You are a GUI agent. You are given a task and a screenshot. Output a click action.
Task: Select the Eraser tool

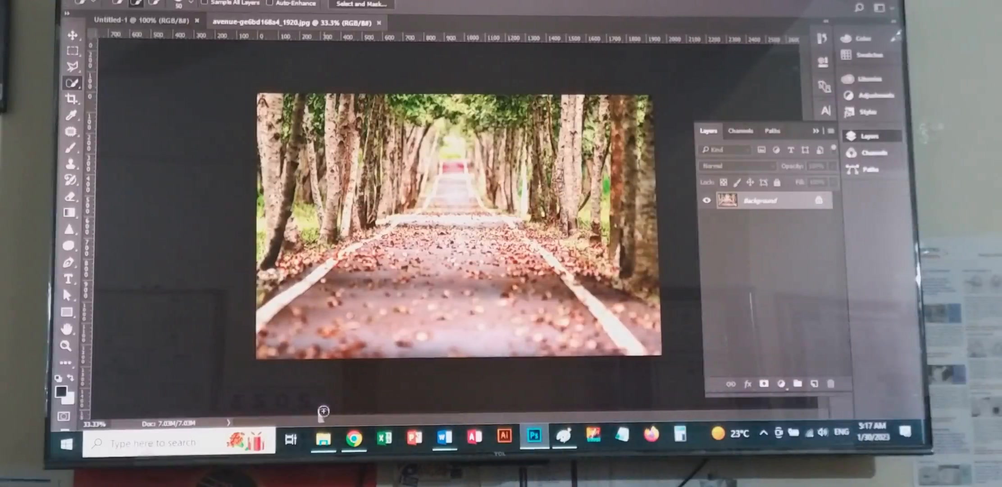click(70, 197)
